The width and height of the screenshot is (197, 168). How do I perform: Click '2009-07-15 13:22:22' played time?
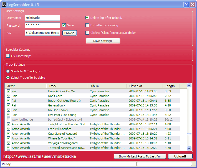pos(143,148)
